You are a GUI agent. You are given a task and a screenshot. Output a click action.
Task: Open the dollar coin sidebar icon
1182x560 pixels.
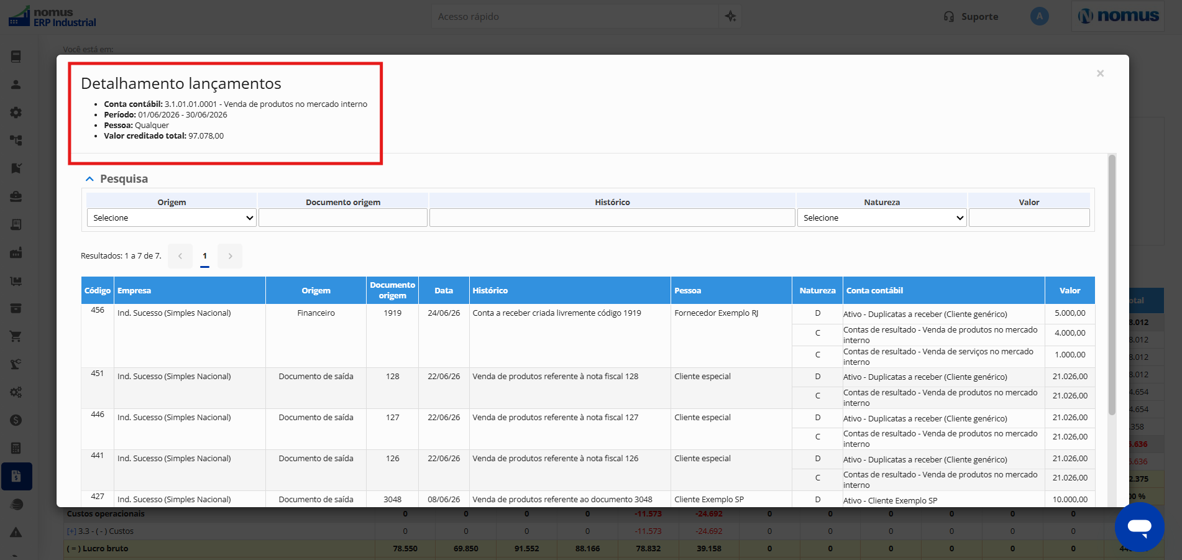[16, 420]
